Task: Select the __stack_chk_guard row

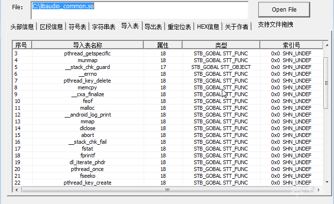Action: pos(167,67)
